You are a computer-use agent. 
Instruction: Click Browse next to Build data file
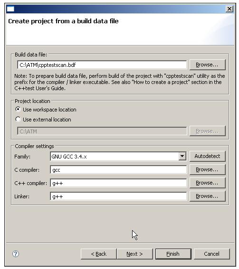click(x=207, y=65)
